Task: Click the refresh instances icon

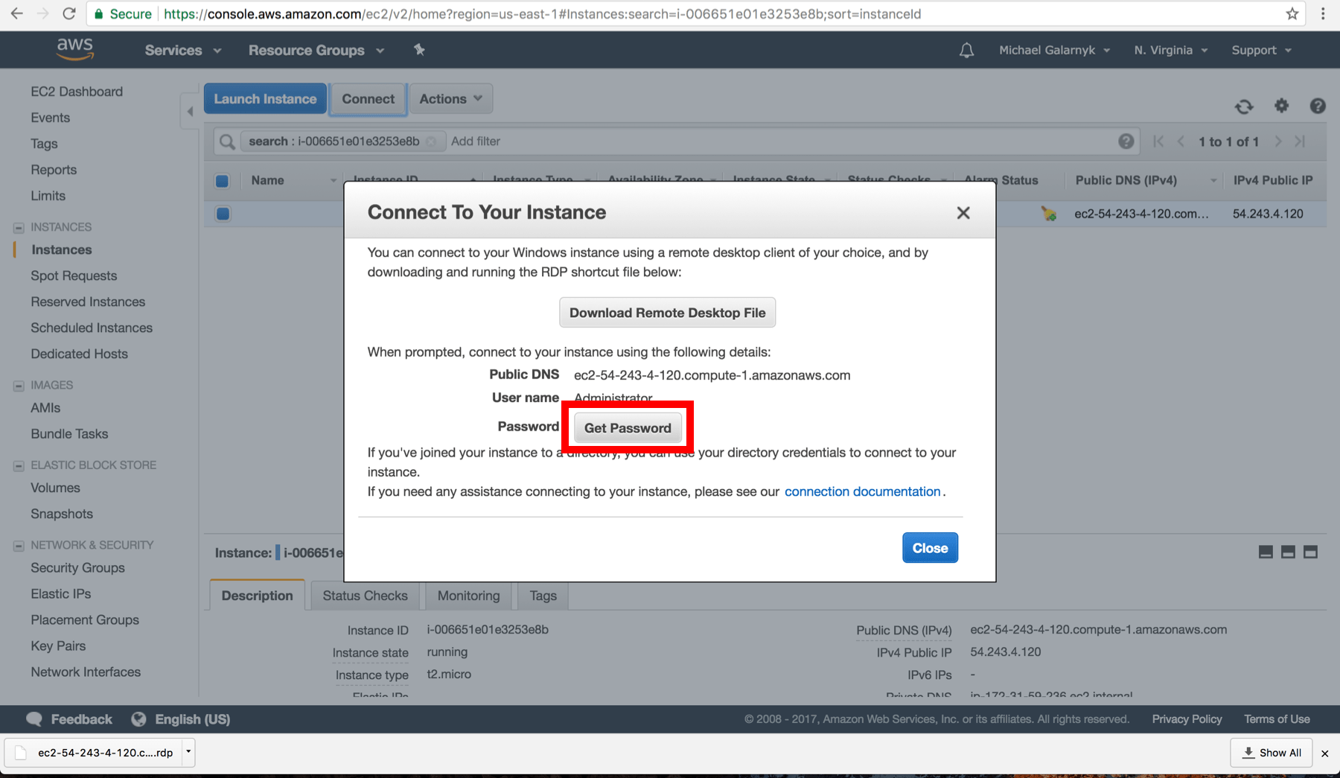Action: click(x=1244, y=106)
